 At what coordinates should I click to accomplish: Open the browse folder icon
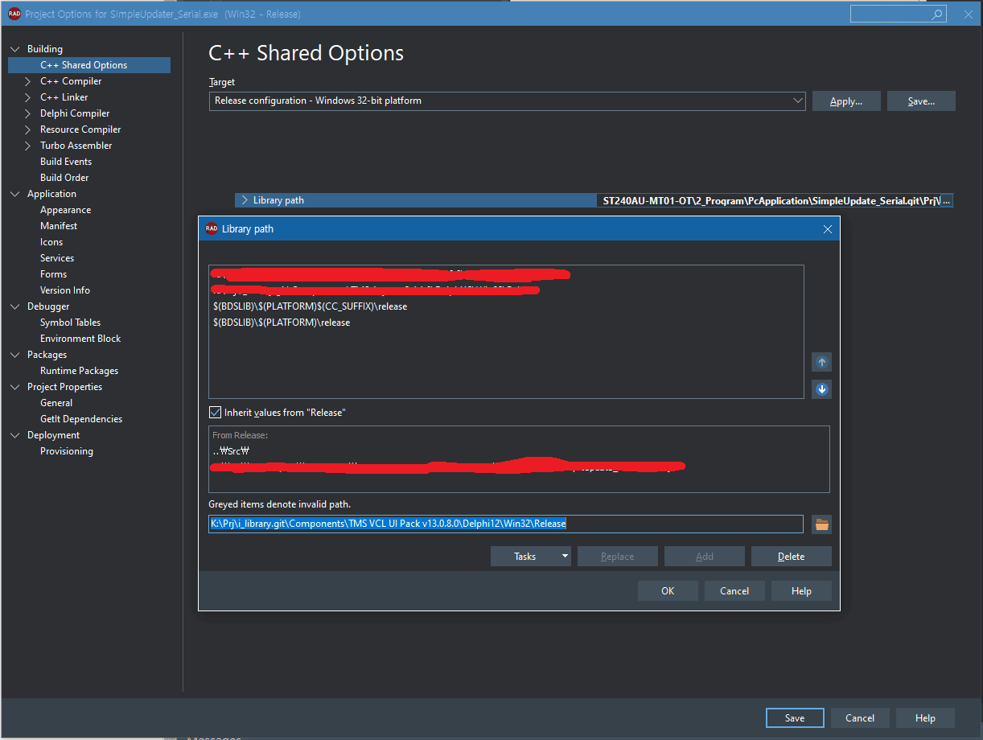pyautogui.click(x=821, y=524)
